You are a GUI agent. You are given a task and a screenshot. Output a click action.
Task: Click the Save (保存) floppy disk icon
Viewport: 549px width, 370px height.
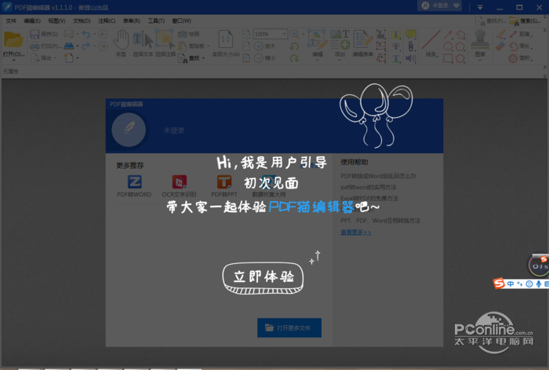tap(35, 34)
